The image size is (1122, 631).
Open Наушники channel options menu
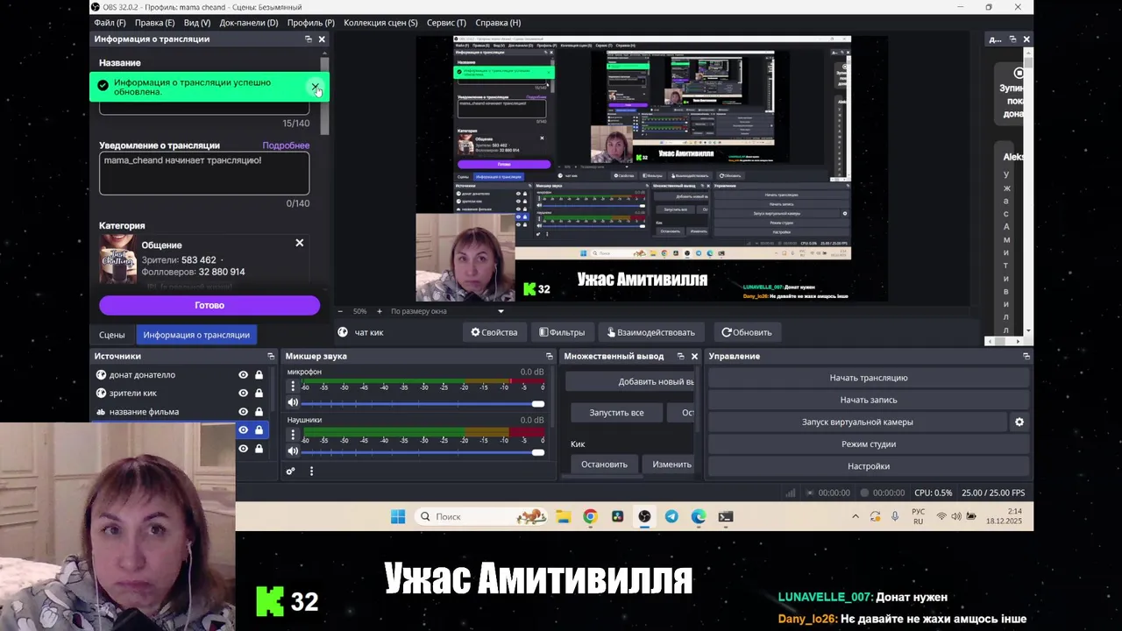click(293, 435)
